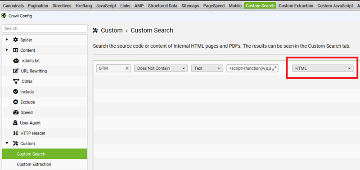This screenshot has height=170, width=360.
Task: Expand the Spider tree node
Action: point(7,40)
